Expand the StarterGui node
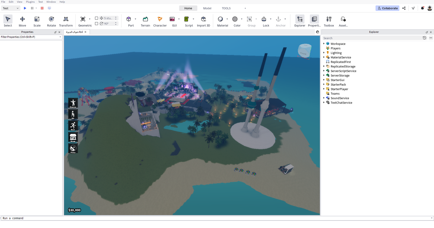The height and width of the screenshot is (228, 434). point(324,80)
